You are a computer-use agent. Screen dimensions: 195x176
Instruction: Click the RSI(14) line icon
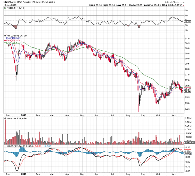(5, 8)
